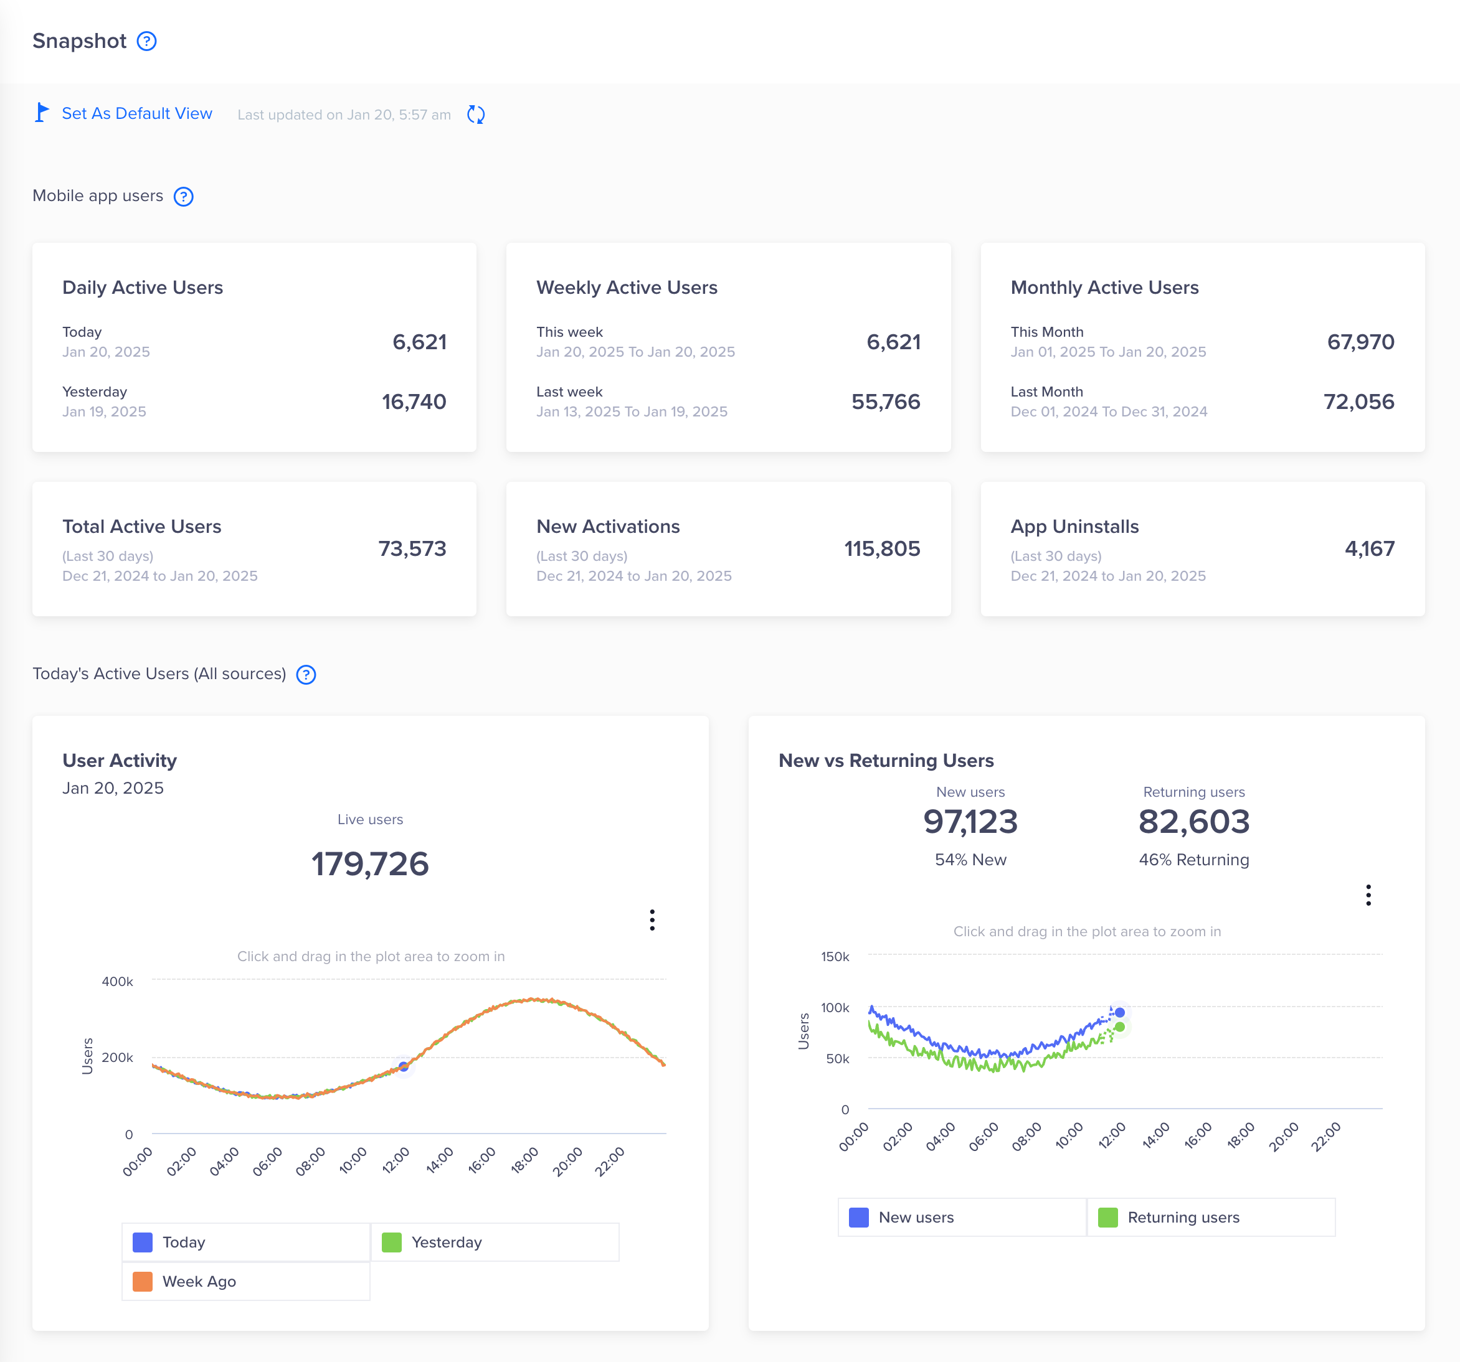Click the Live users count 179,726
The image size is (1460, 1362).
click(370, 864)
